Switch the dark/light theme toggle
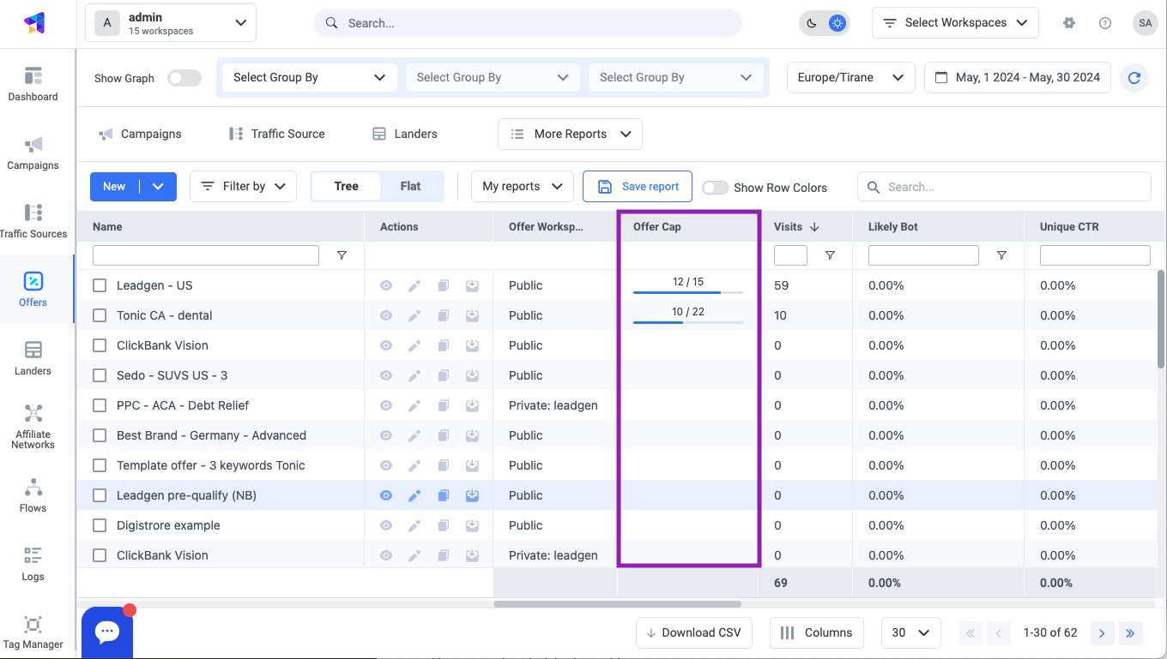The width and height of the screenshot is (1167, 659). (x=825, y=23)
